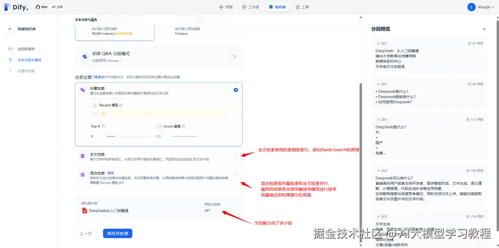Click the 47 字符 count icon
Viewport: 499px width, 248px height.
point(469,43)
